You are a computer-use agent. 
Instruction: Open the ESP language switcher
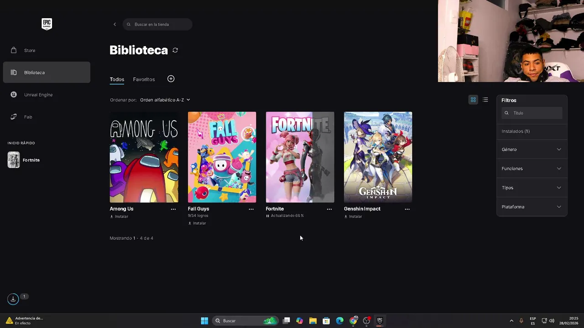click(533, 321)
